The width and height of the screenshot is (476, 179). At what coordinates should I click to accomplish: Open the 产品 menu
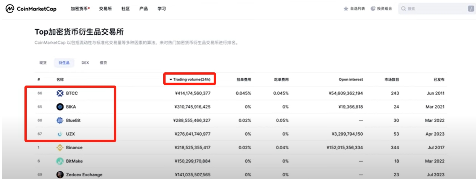click(143, 9)
